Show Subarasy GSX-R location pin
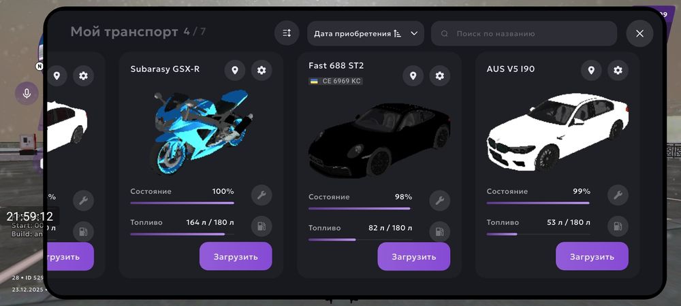681x306 pixels. tap(235, 70)
